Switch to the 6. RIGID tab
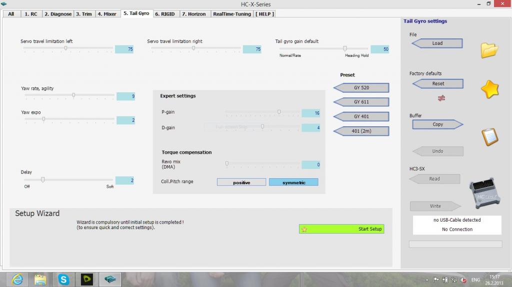512x287 pixels. click(x=165, y=14)
